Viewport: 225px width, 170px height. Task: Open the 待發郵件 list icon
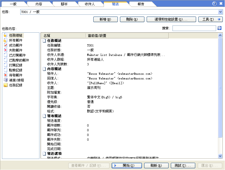pos(5,75)
